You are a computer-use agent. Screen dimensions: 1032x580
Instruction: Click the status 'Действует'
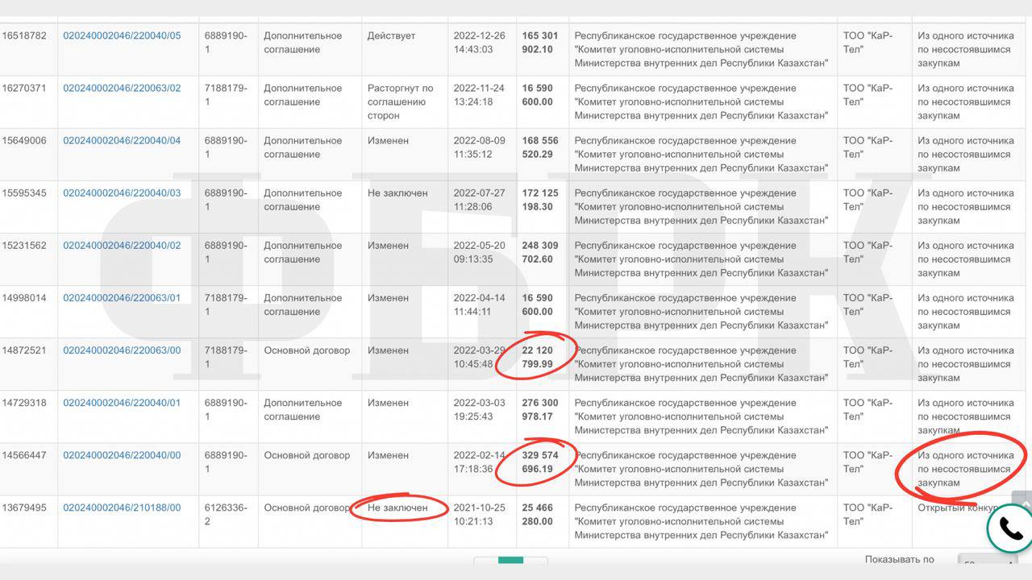391,35
